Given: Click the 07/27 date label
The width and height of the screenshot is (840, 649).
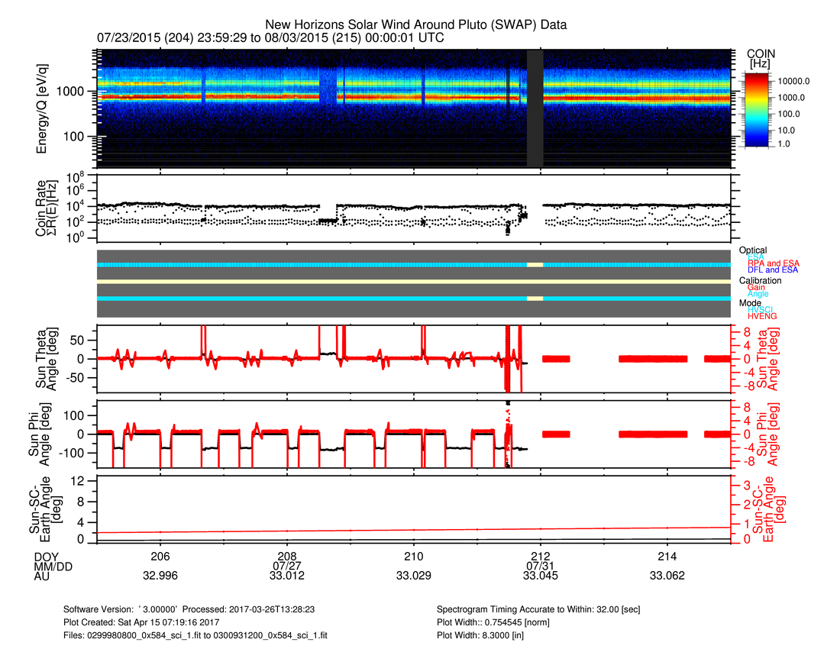Looking at the screenshot, I should tap(287, 565).
